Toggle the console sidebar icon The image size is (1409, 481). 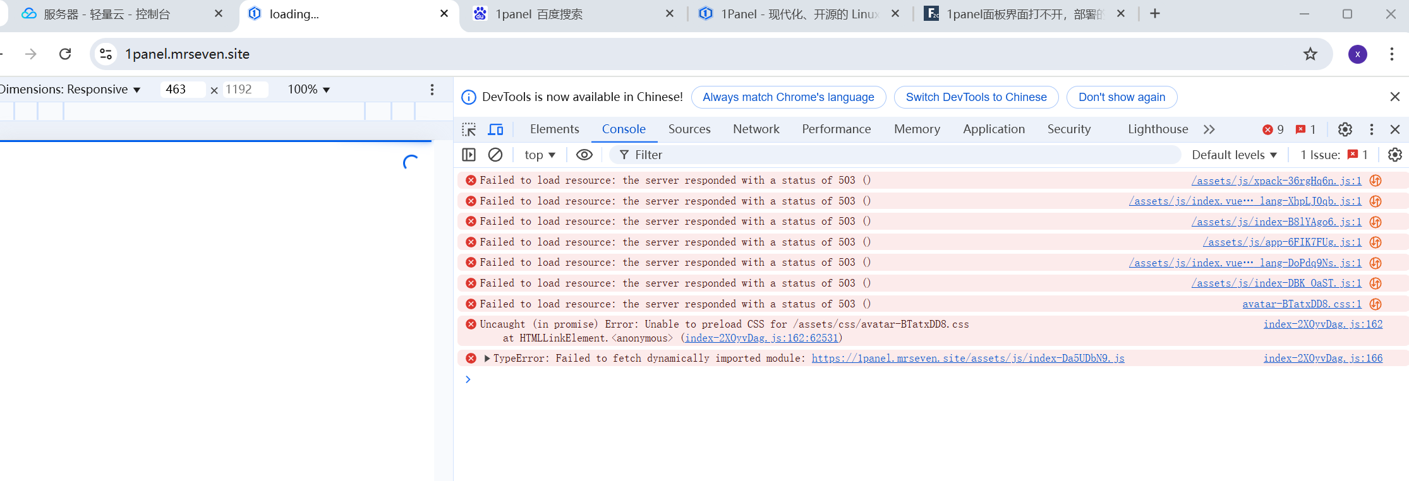click(x=469, y=155)
